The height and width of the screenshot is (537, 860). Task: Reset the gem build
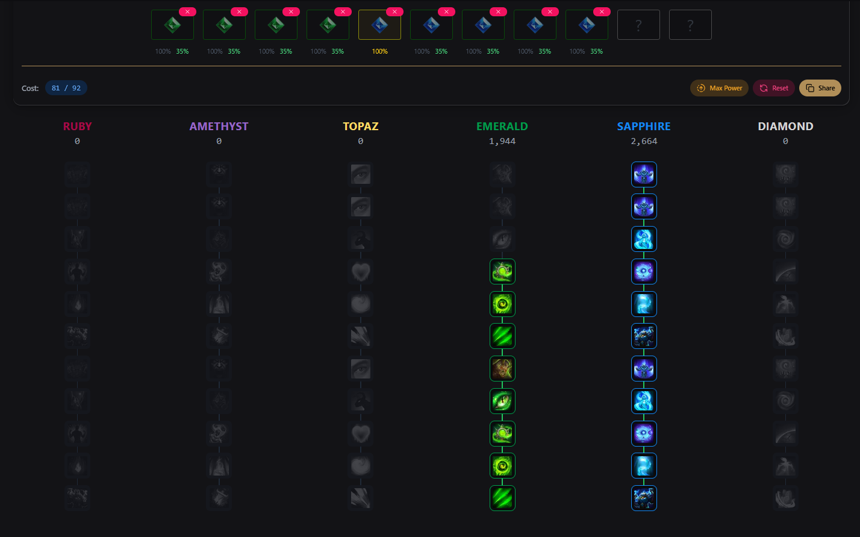[x=774, y=88]
